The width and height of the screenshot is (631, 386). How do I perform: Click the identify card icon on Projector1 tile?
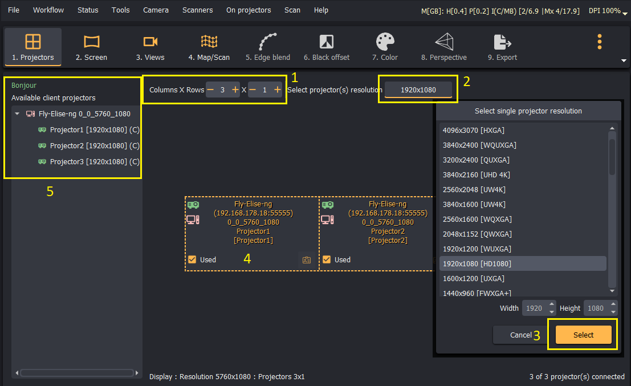(307, 259)
